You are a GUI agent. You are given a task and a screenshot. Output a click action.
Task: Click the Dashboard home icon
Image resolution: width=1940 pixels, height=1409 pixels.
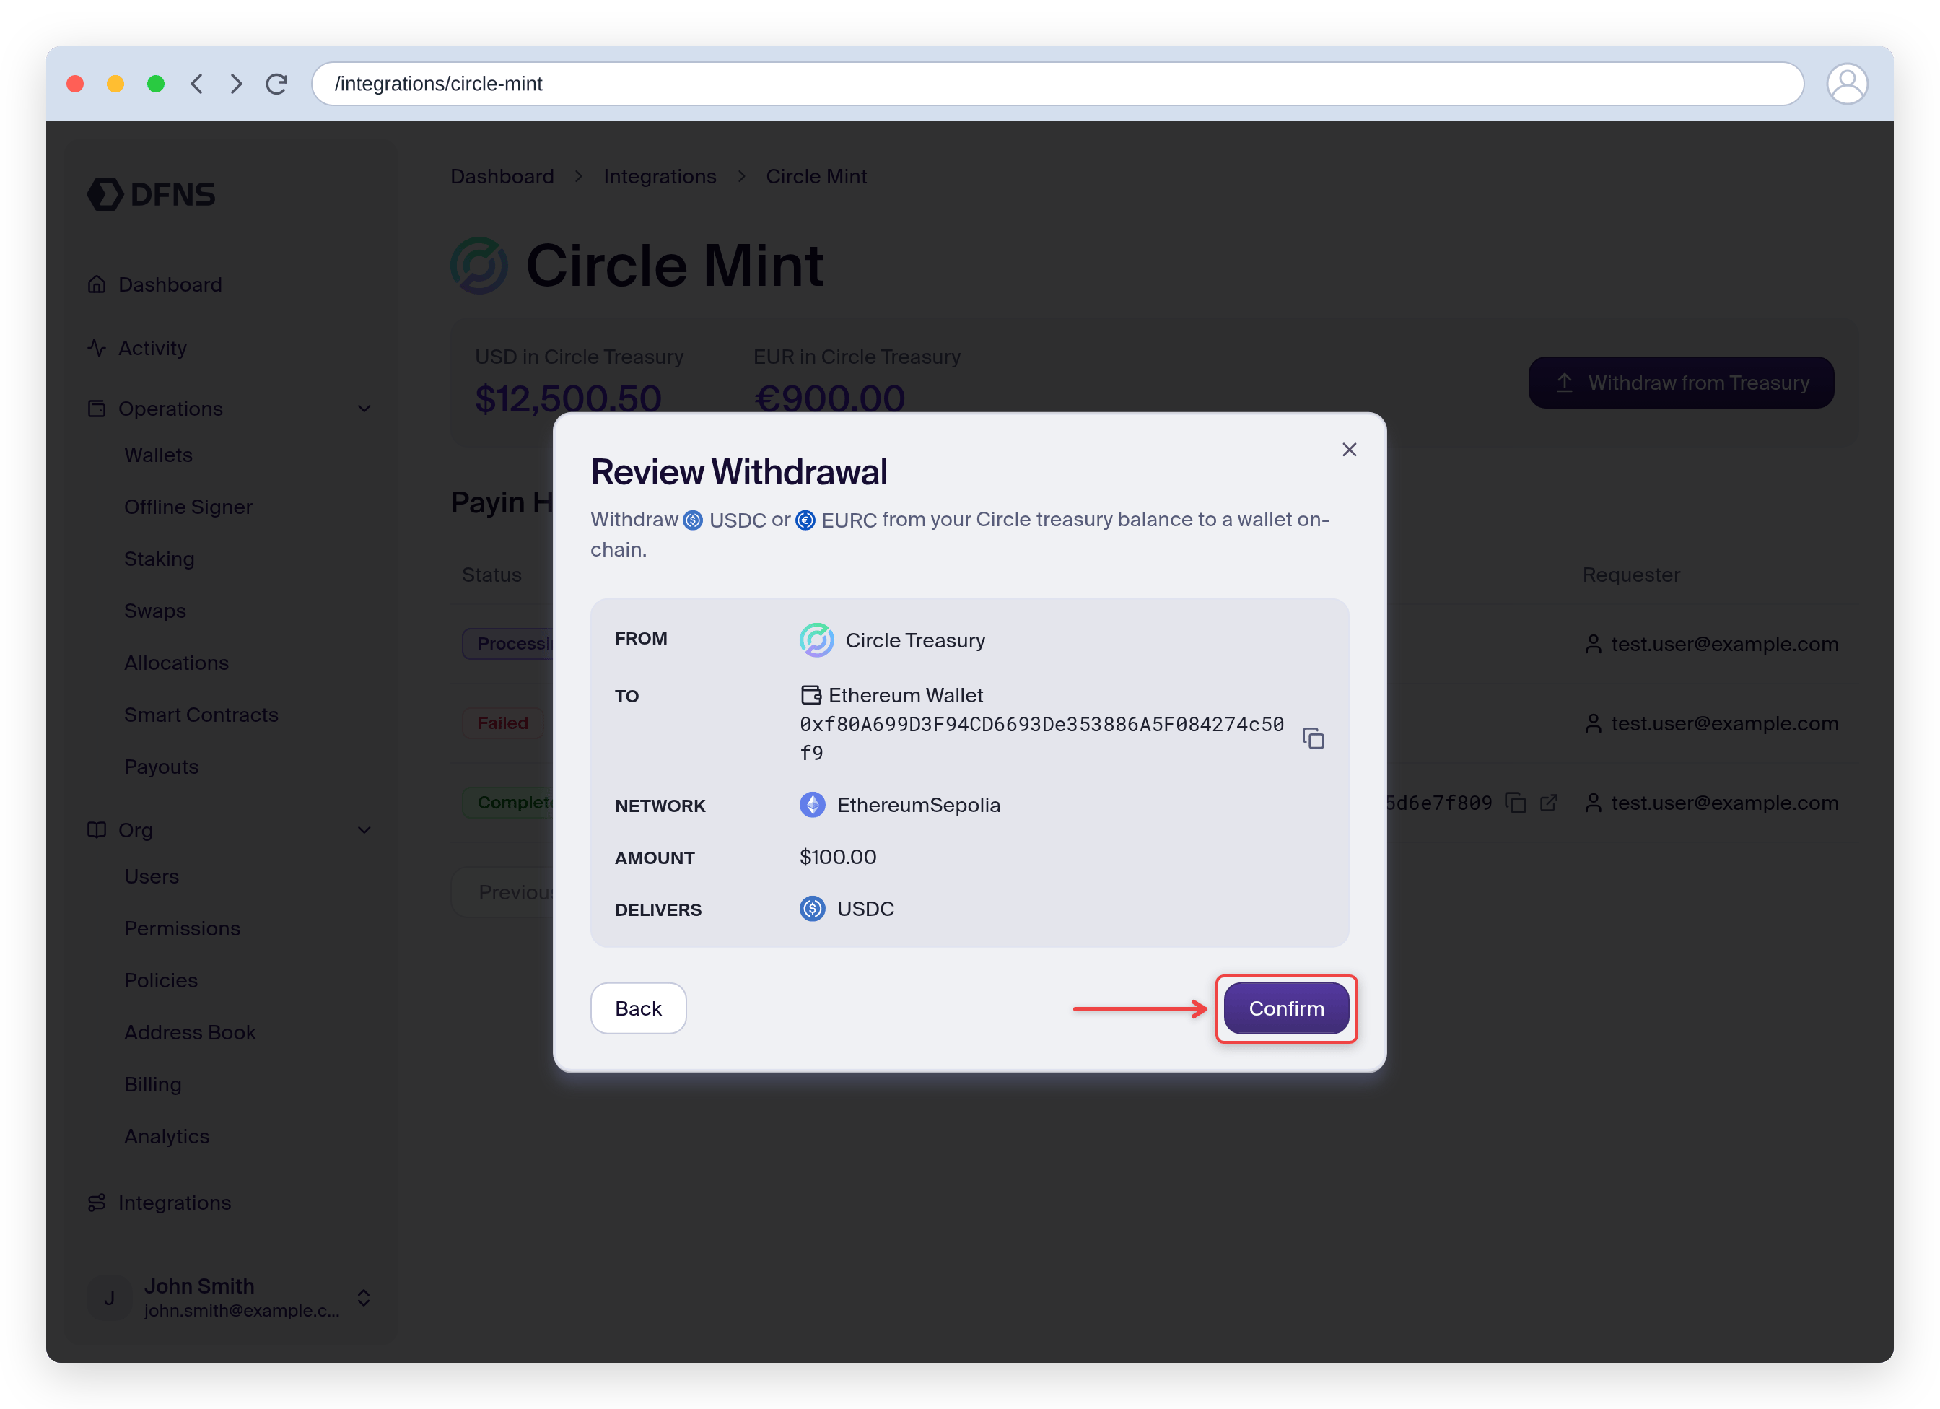tap(97, 285)
